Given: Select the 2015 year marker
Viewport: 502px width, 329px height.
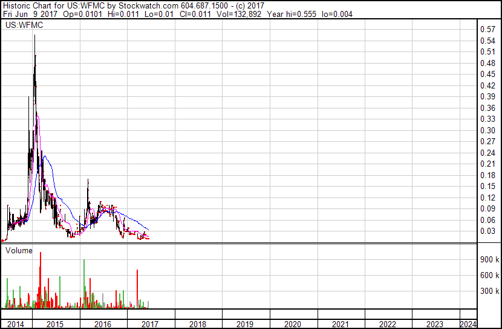Looking at the screenshot, I should pos(55,324).
